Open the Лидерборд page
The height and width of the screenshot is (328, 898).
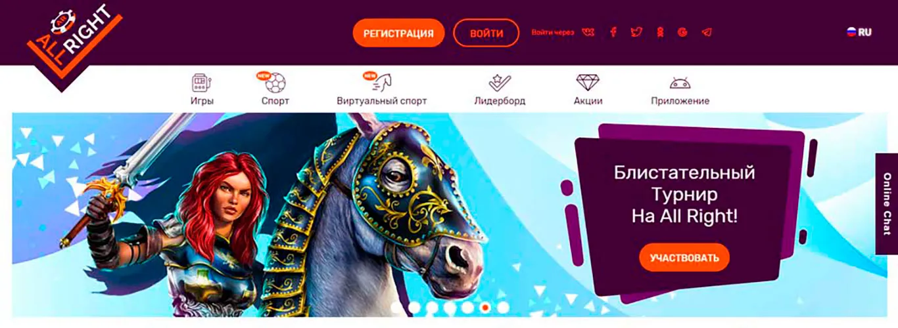point(500,90)
